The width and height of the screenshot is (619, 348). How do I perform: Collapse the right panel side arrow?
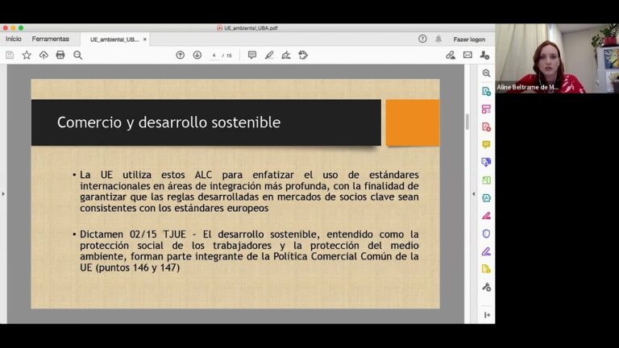[x=473, y=193]
